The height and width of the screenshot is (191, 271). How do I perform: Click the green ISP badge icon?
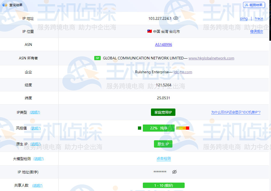coord(97,58)
